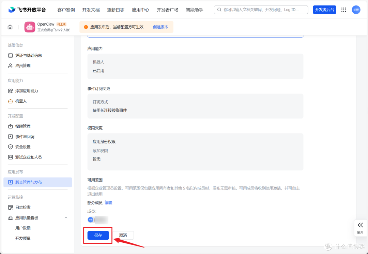Click the 创建版本 link in banner
The width and height of the screenshot is (368, 254).
click(160, 27)
